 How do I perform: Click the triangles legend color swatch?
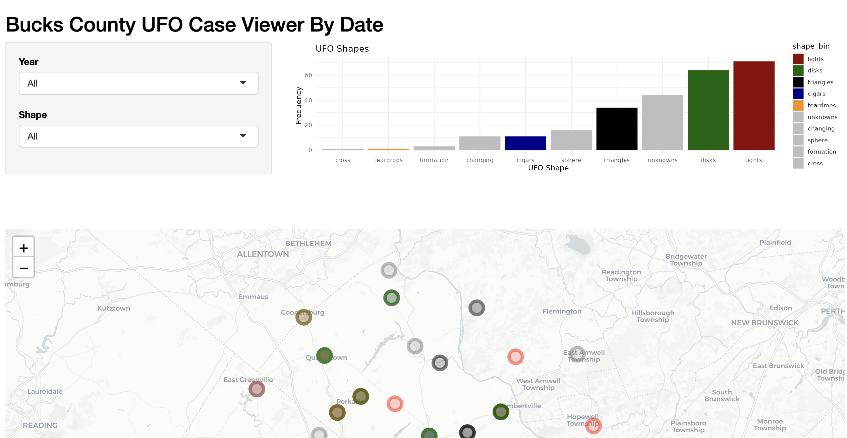point(798,82)
